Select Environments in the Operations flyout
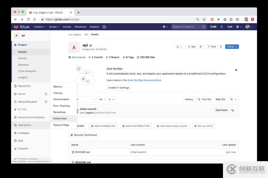Screen dimensions: 268x178 click(x=64, y=99)
